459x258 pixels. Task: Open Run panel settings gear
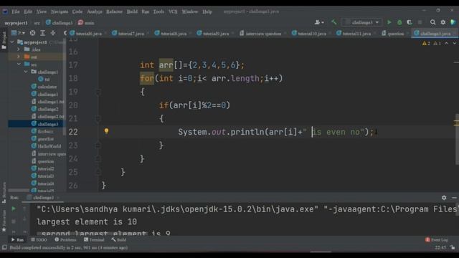(444, 198)
